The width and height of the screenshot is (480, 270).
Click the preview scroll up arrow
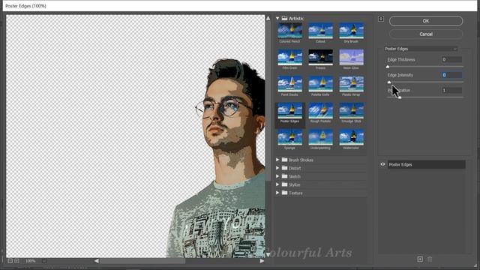[x=268, y=18]
